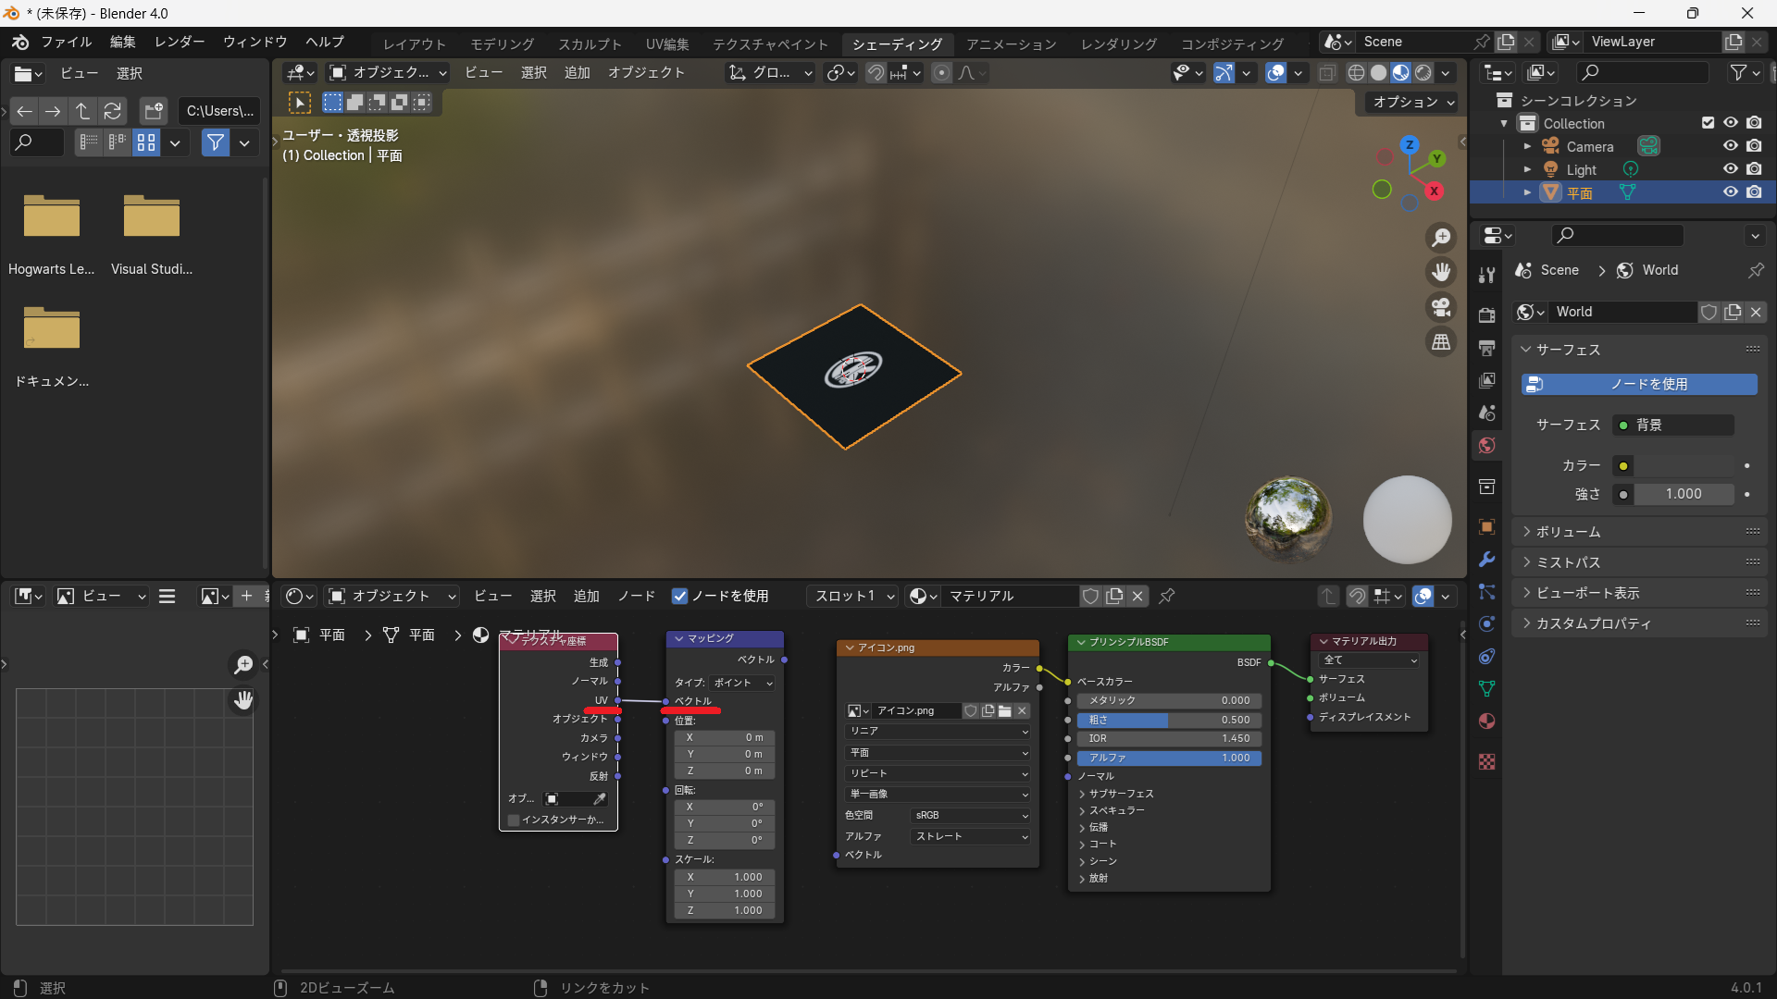
Task: Click the 粗さ slider on Principled BSDF
Action: pos(1168,720)
